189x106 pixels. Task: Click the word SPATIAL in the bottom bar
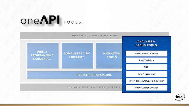pyautogui.click(x=116, y=87)
